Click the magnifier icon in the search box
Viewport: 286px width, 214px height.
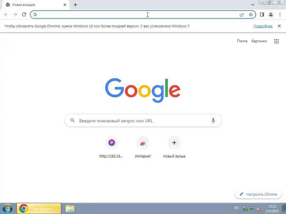pyautogui.click(x=72, y=120)
